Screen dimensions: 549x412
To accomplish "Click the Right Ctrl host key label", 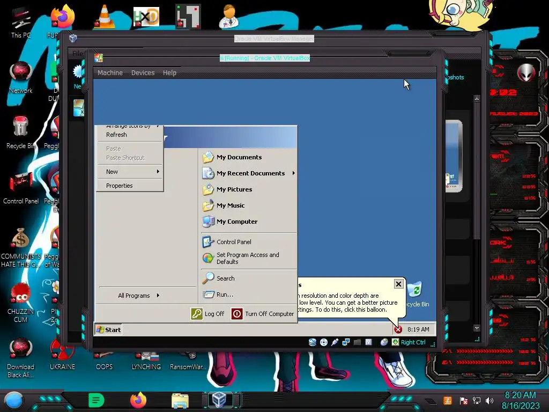I will coord(413,342).
